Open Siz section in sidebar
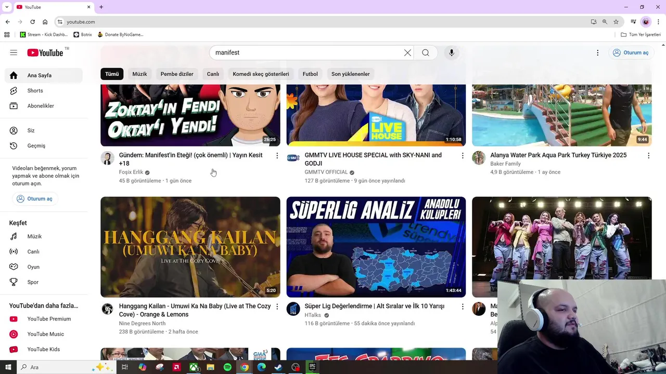The height and width of the screenshot is (374, 666). click(44, 130)
